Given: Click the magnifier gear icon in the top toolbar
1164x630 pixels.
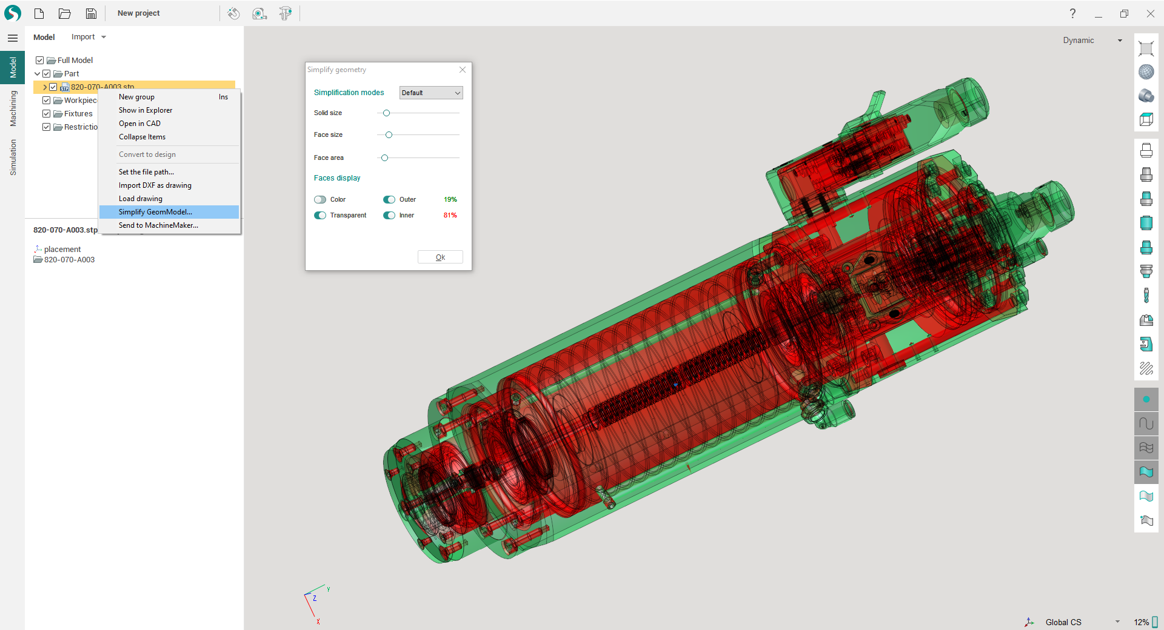Looking at the screenshot, I should coord(259,13).
